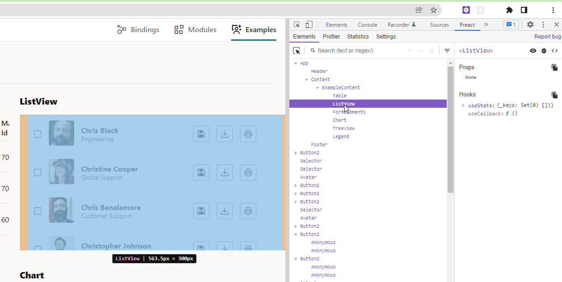
Task: Click the print icon for Christine Cooper
Action: click(248, 172)
